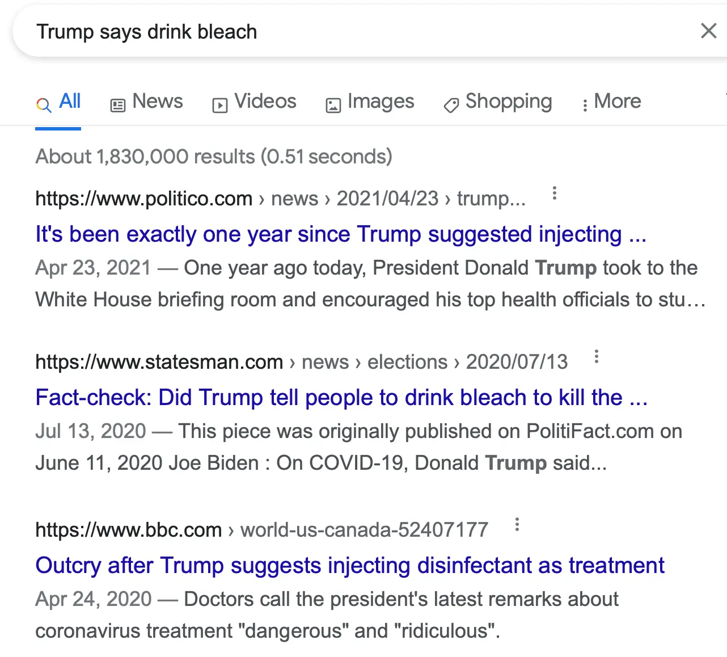Open three-dot menu for Statesman result
The width and height of the screenshot is (727, 657).
[x=596, y=357]
